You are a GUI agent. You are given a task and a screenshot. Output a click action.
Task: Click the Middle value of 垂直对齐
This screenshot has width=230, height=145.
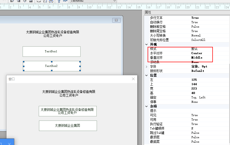point(197,58)
